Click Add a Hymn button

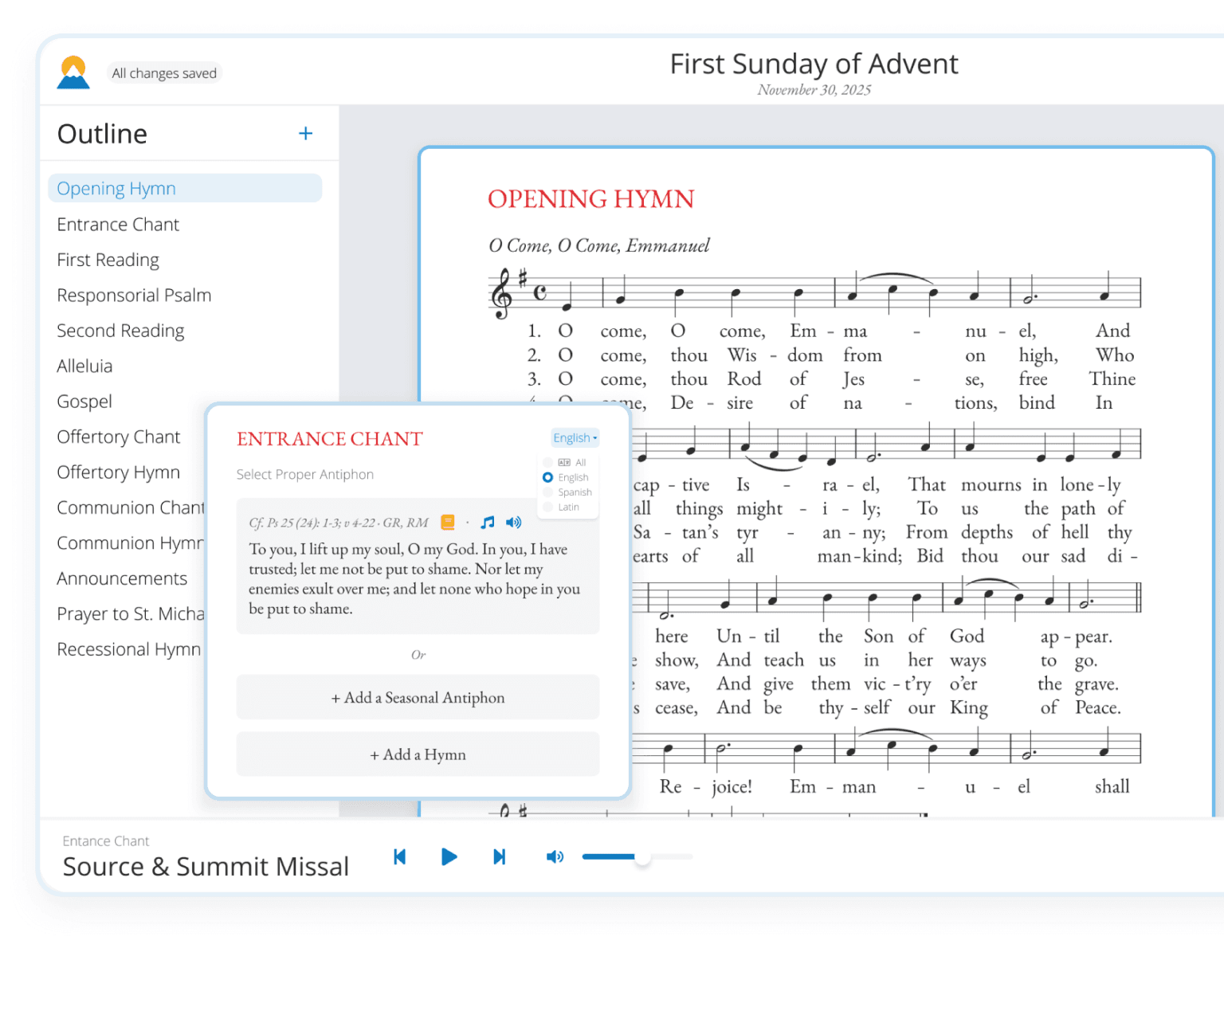point(418,754)
